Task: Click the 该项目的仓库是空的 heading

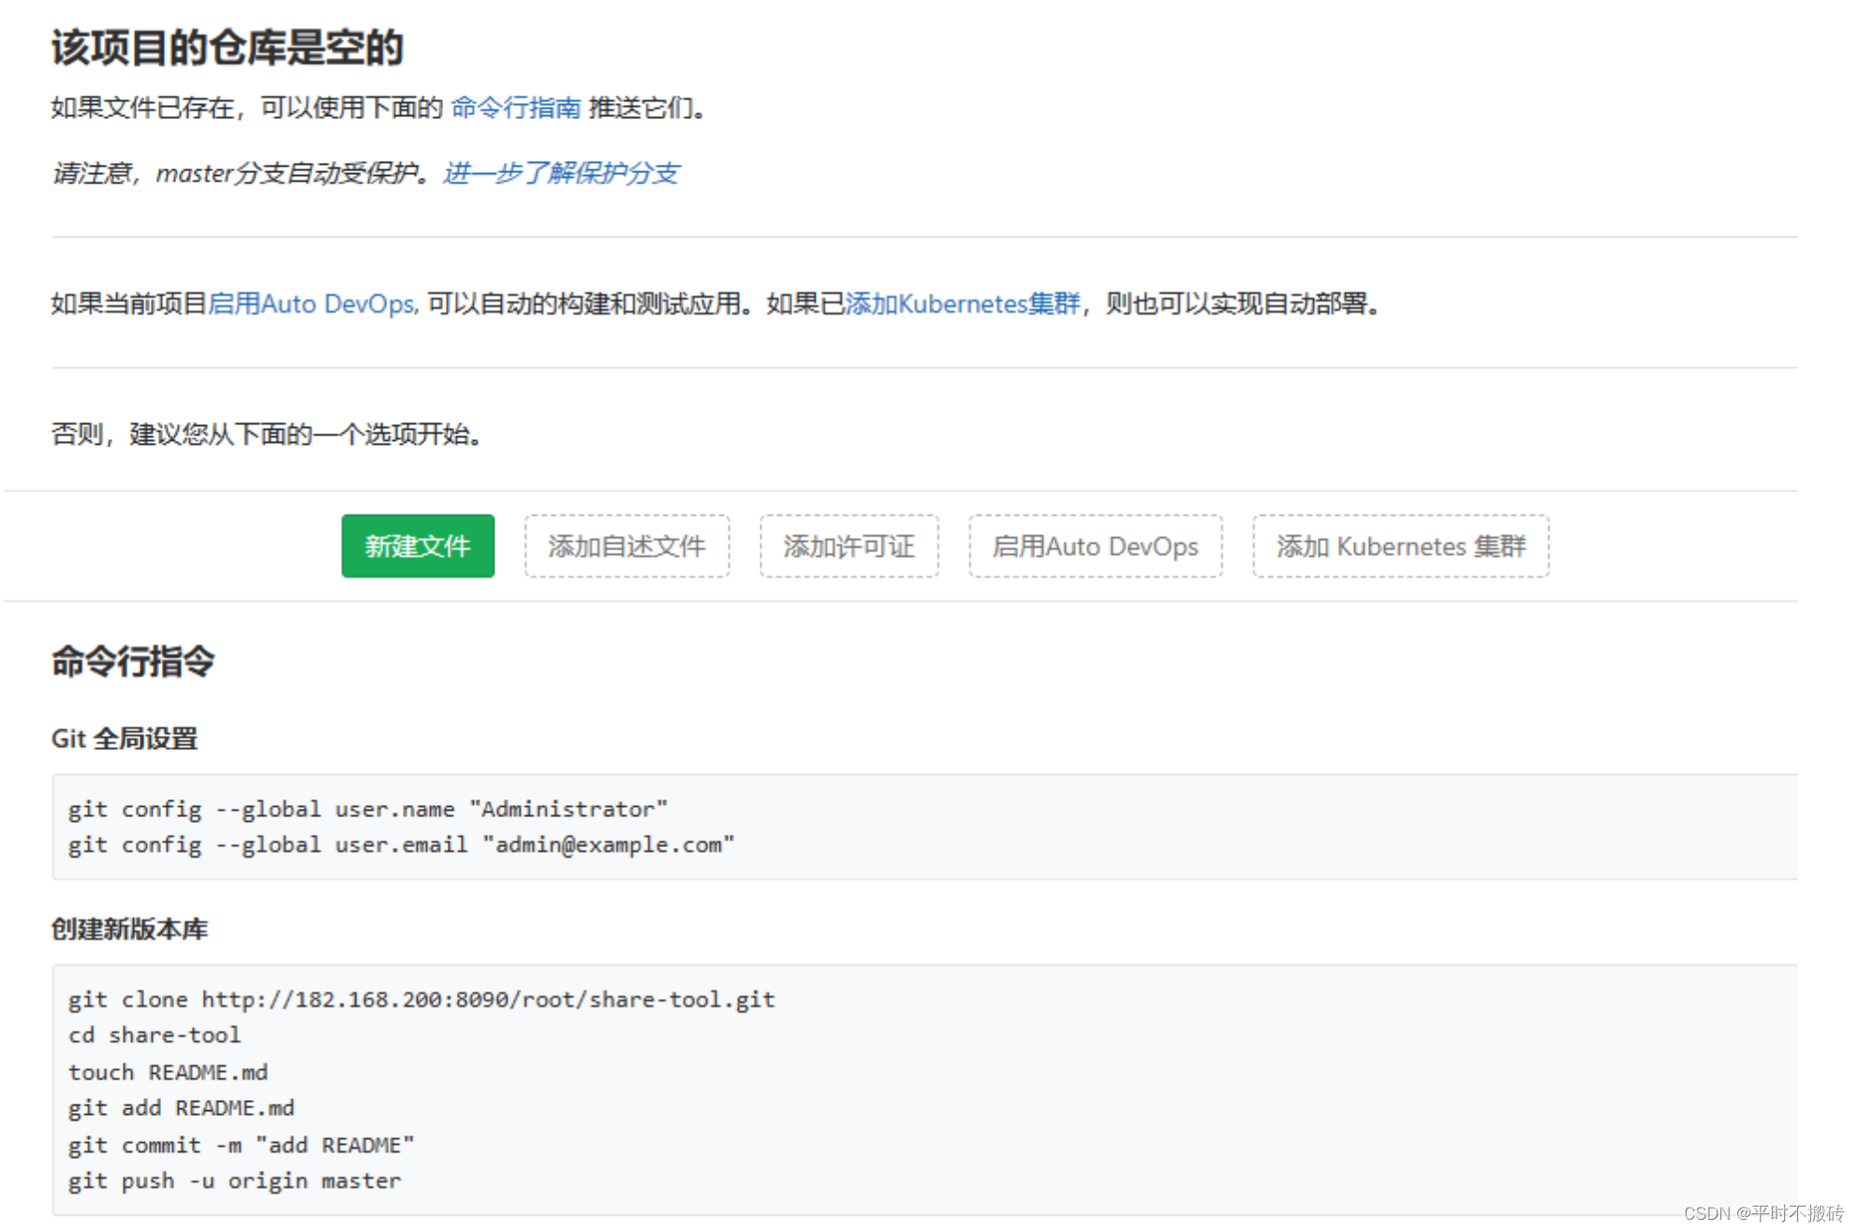Action: (227, 47)
